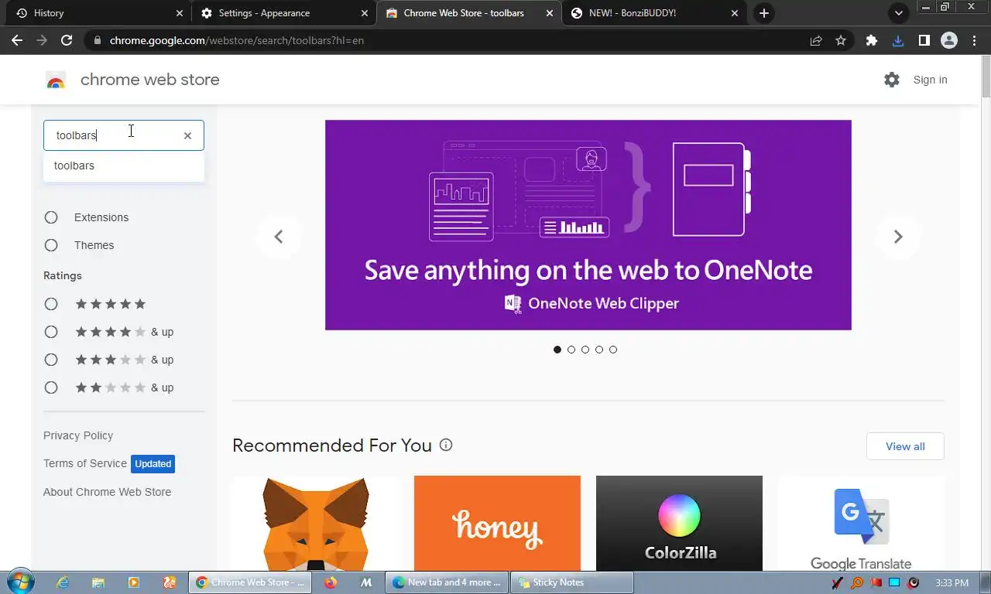This screenshot has height=594, width=991.
Task: Bookmark this tab with the star icon
Action: 841,41
